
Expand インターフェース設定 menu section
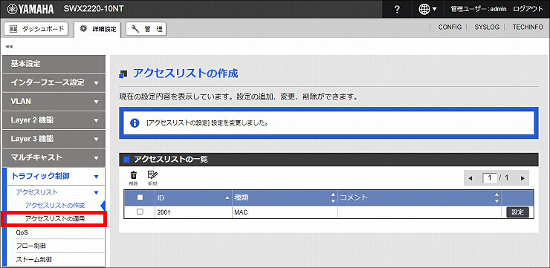click(x=54, y=82)
